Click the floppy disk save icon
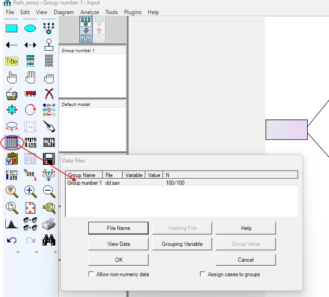This screenshot has width=329, height=297. click(49, 158)
